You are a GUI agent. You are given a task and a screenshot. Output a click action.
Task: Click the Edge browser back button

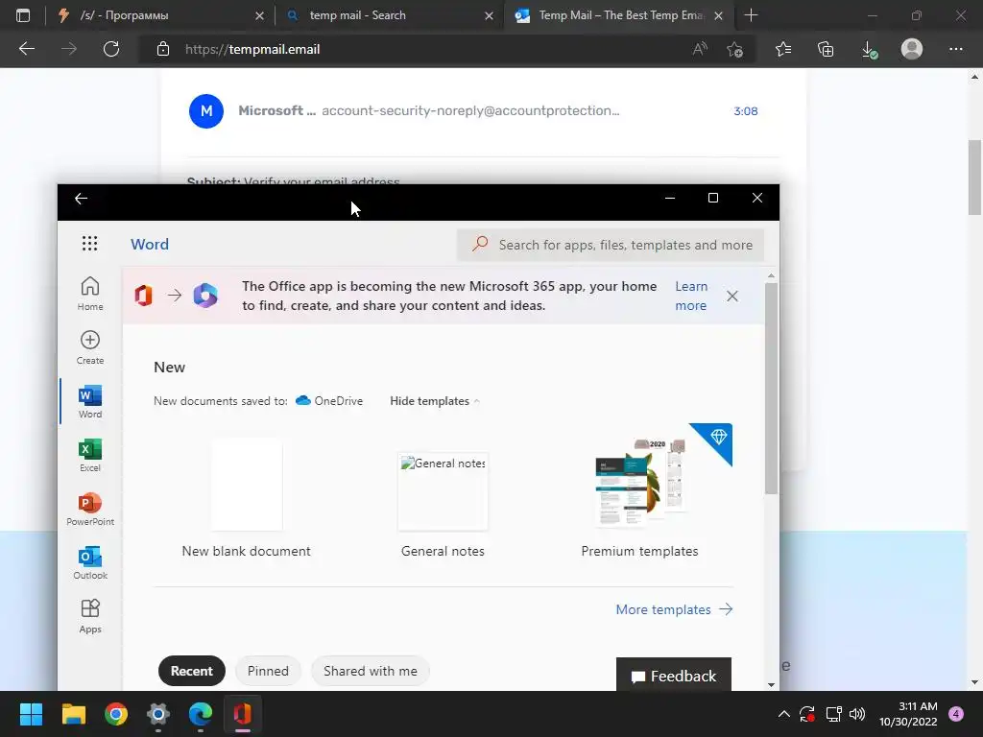pos(27,49)
